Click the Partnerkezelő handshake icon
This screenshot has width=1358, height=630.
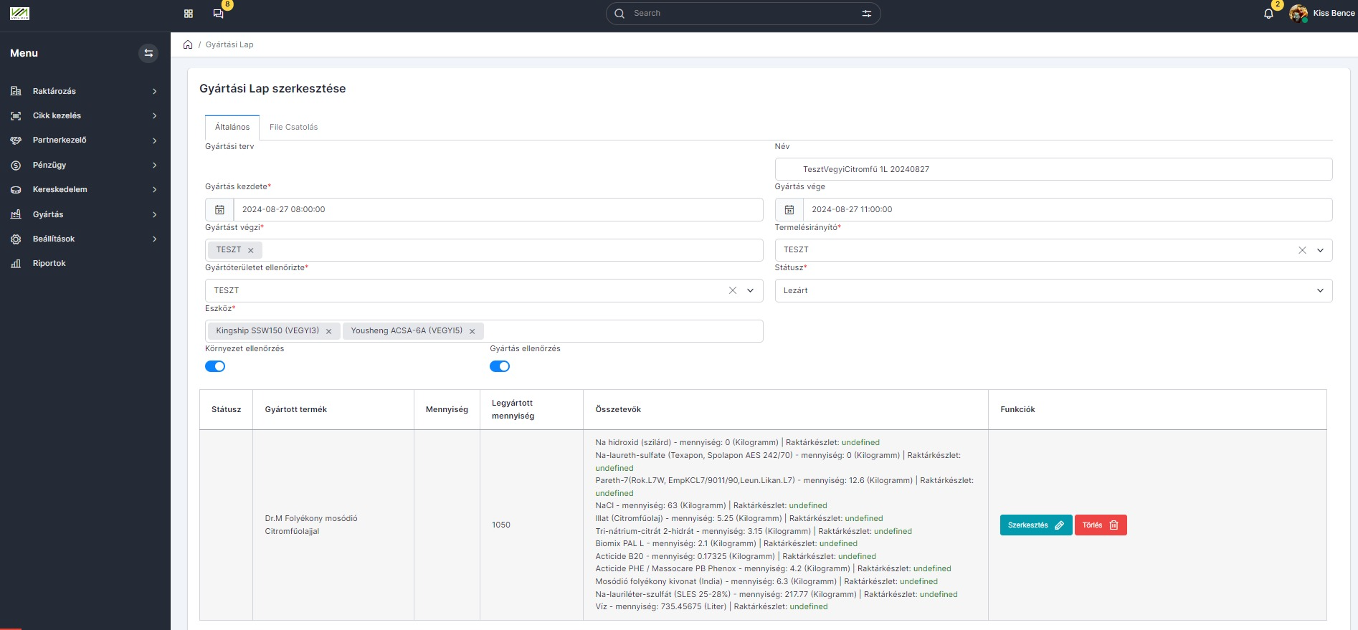coord(16,140)
